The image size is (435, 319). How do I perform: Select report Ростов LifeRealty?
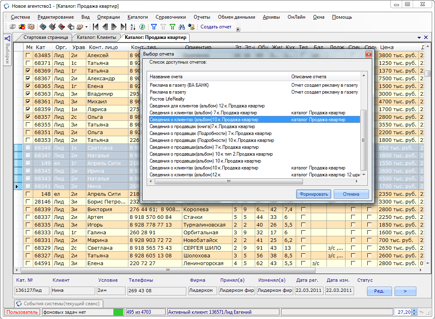pos(167,99)
